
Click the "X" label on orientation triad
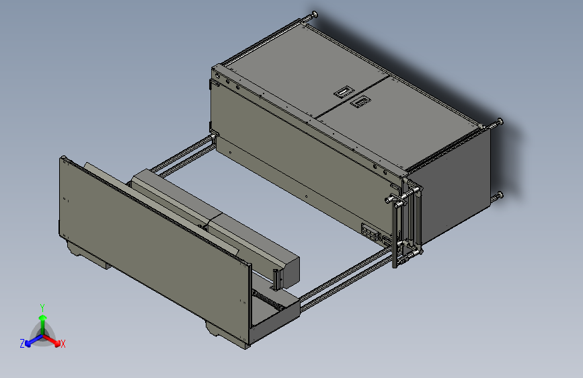click(x=63, y=344)
